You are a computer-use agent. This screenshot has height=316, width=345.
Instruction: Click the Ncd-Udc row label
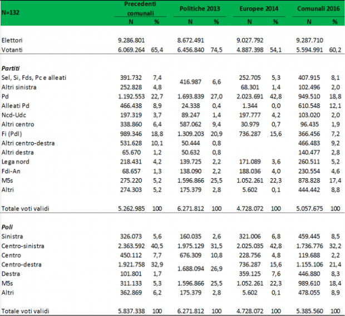(x=14, y=115)
